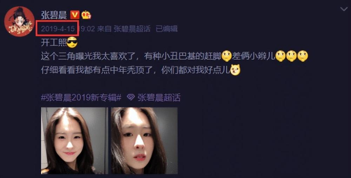351x178 pixels.
Task: Click the crown membership badge icon
Action: click(x=86, y=15)
